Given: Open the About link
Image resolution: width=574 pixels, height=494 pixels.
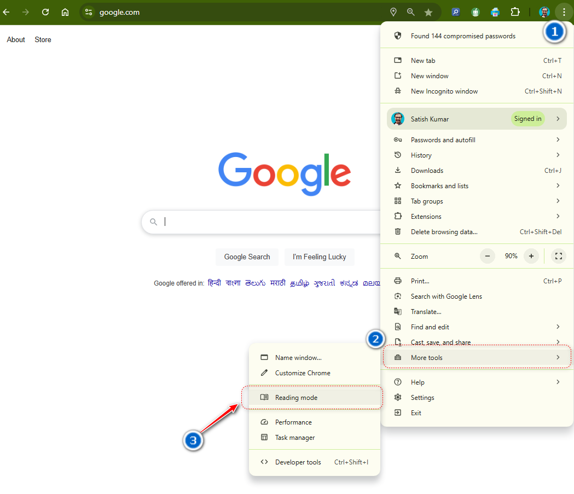Looking at the screenshot, I should pos(16,39).
